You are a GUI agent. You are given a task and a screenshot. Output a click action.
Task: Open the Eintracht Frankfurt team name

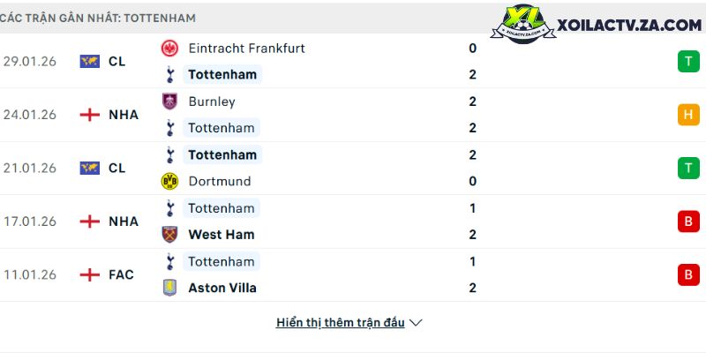click(246, 48)
